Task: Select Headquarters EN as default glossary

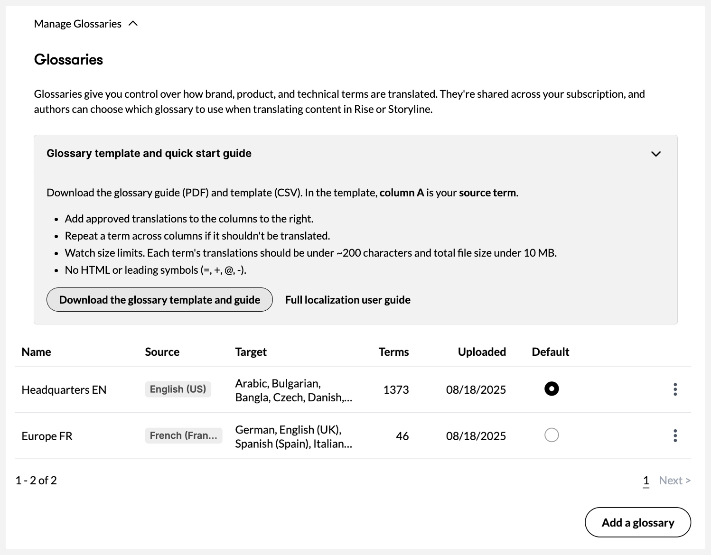Action: (x=551, y=389)
